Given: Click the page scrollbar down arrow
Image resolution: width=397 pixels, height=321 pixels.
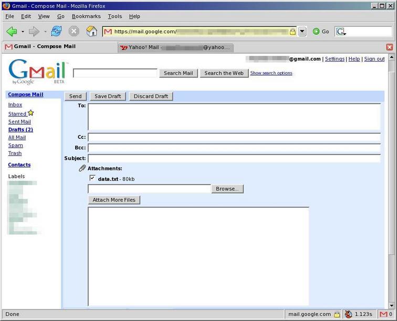Looking at the screenshot, I should point(391,306).
